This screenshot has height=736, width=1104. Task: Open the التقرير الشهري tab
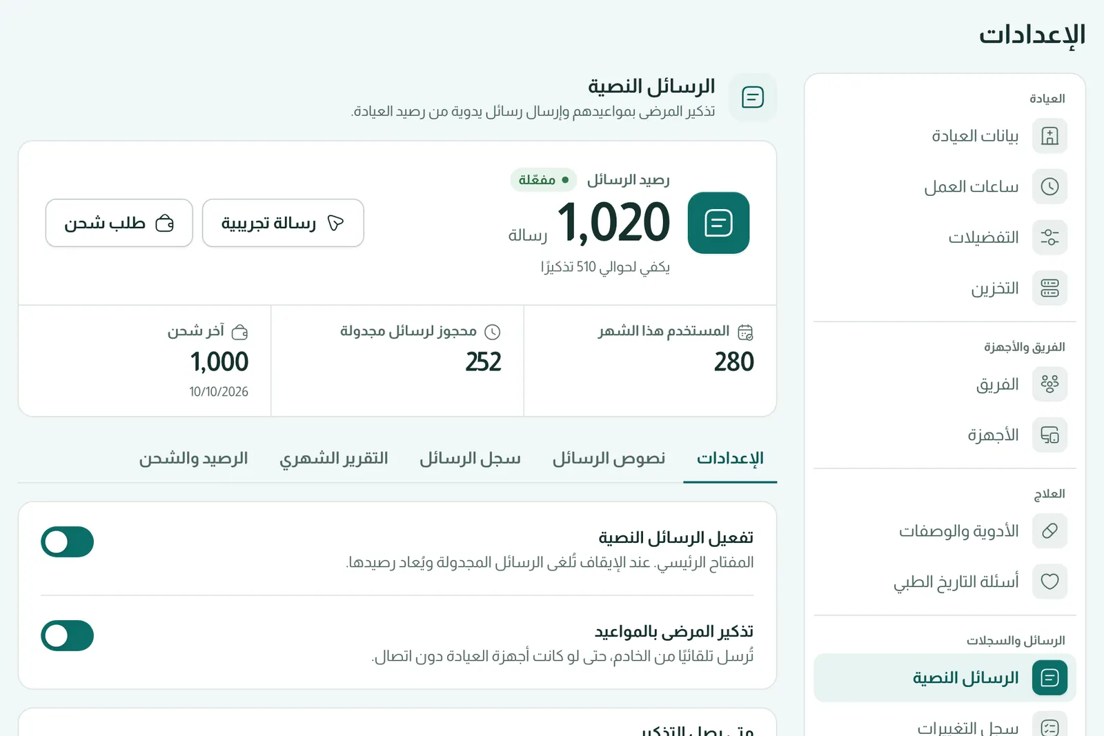pyautogui.click(x=334, y=459)
